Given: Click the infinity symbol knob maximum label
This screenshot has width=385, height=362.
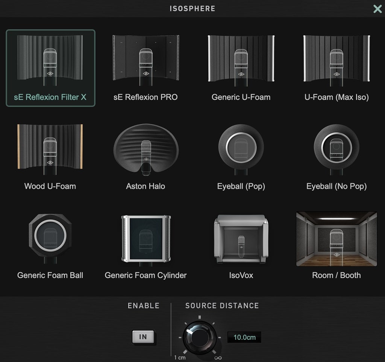Looking at the screenshot, I should click(x=218, y=358).
